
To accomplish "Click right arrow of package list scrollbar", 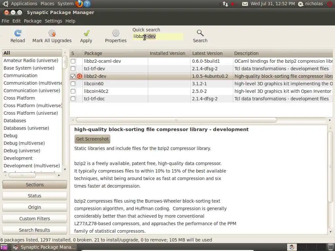I will click(x=330, y=120).
